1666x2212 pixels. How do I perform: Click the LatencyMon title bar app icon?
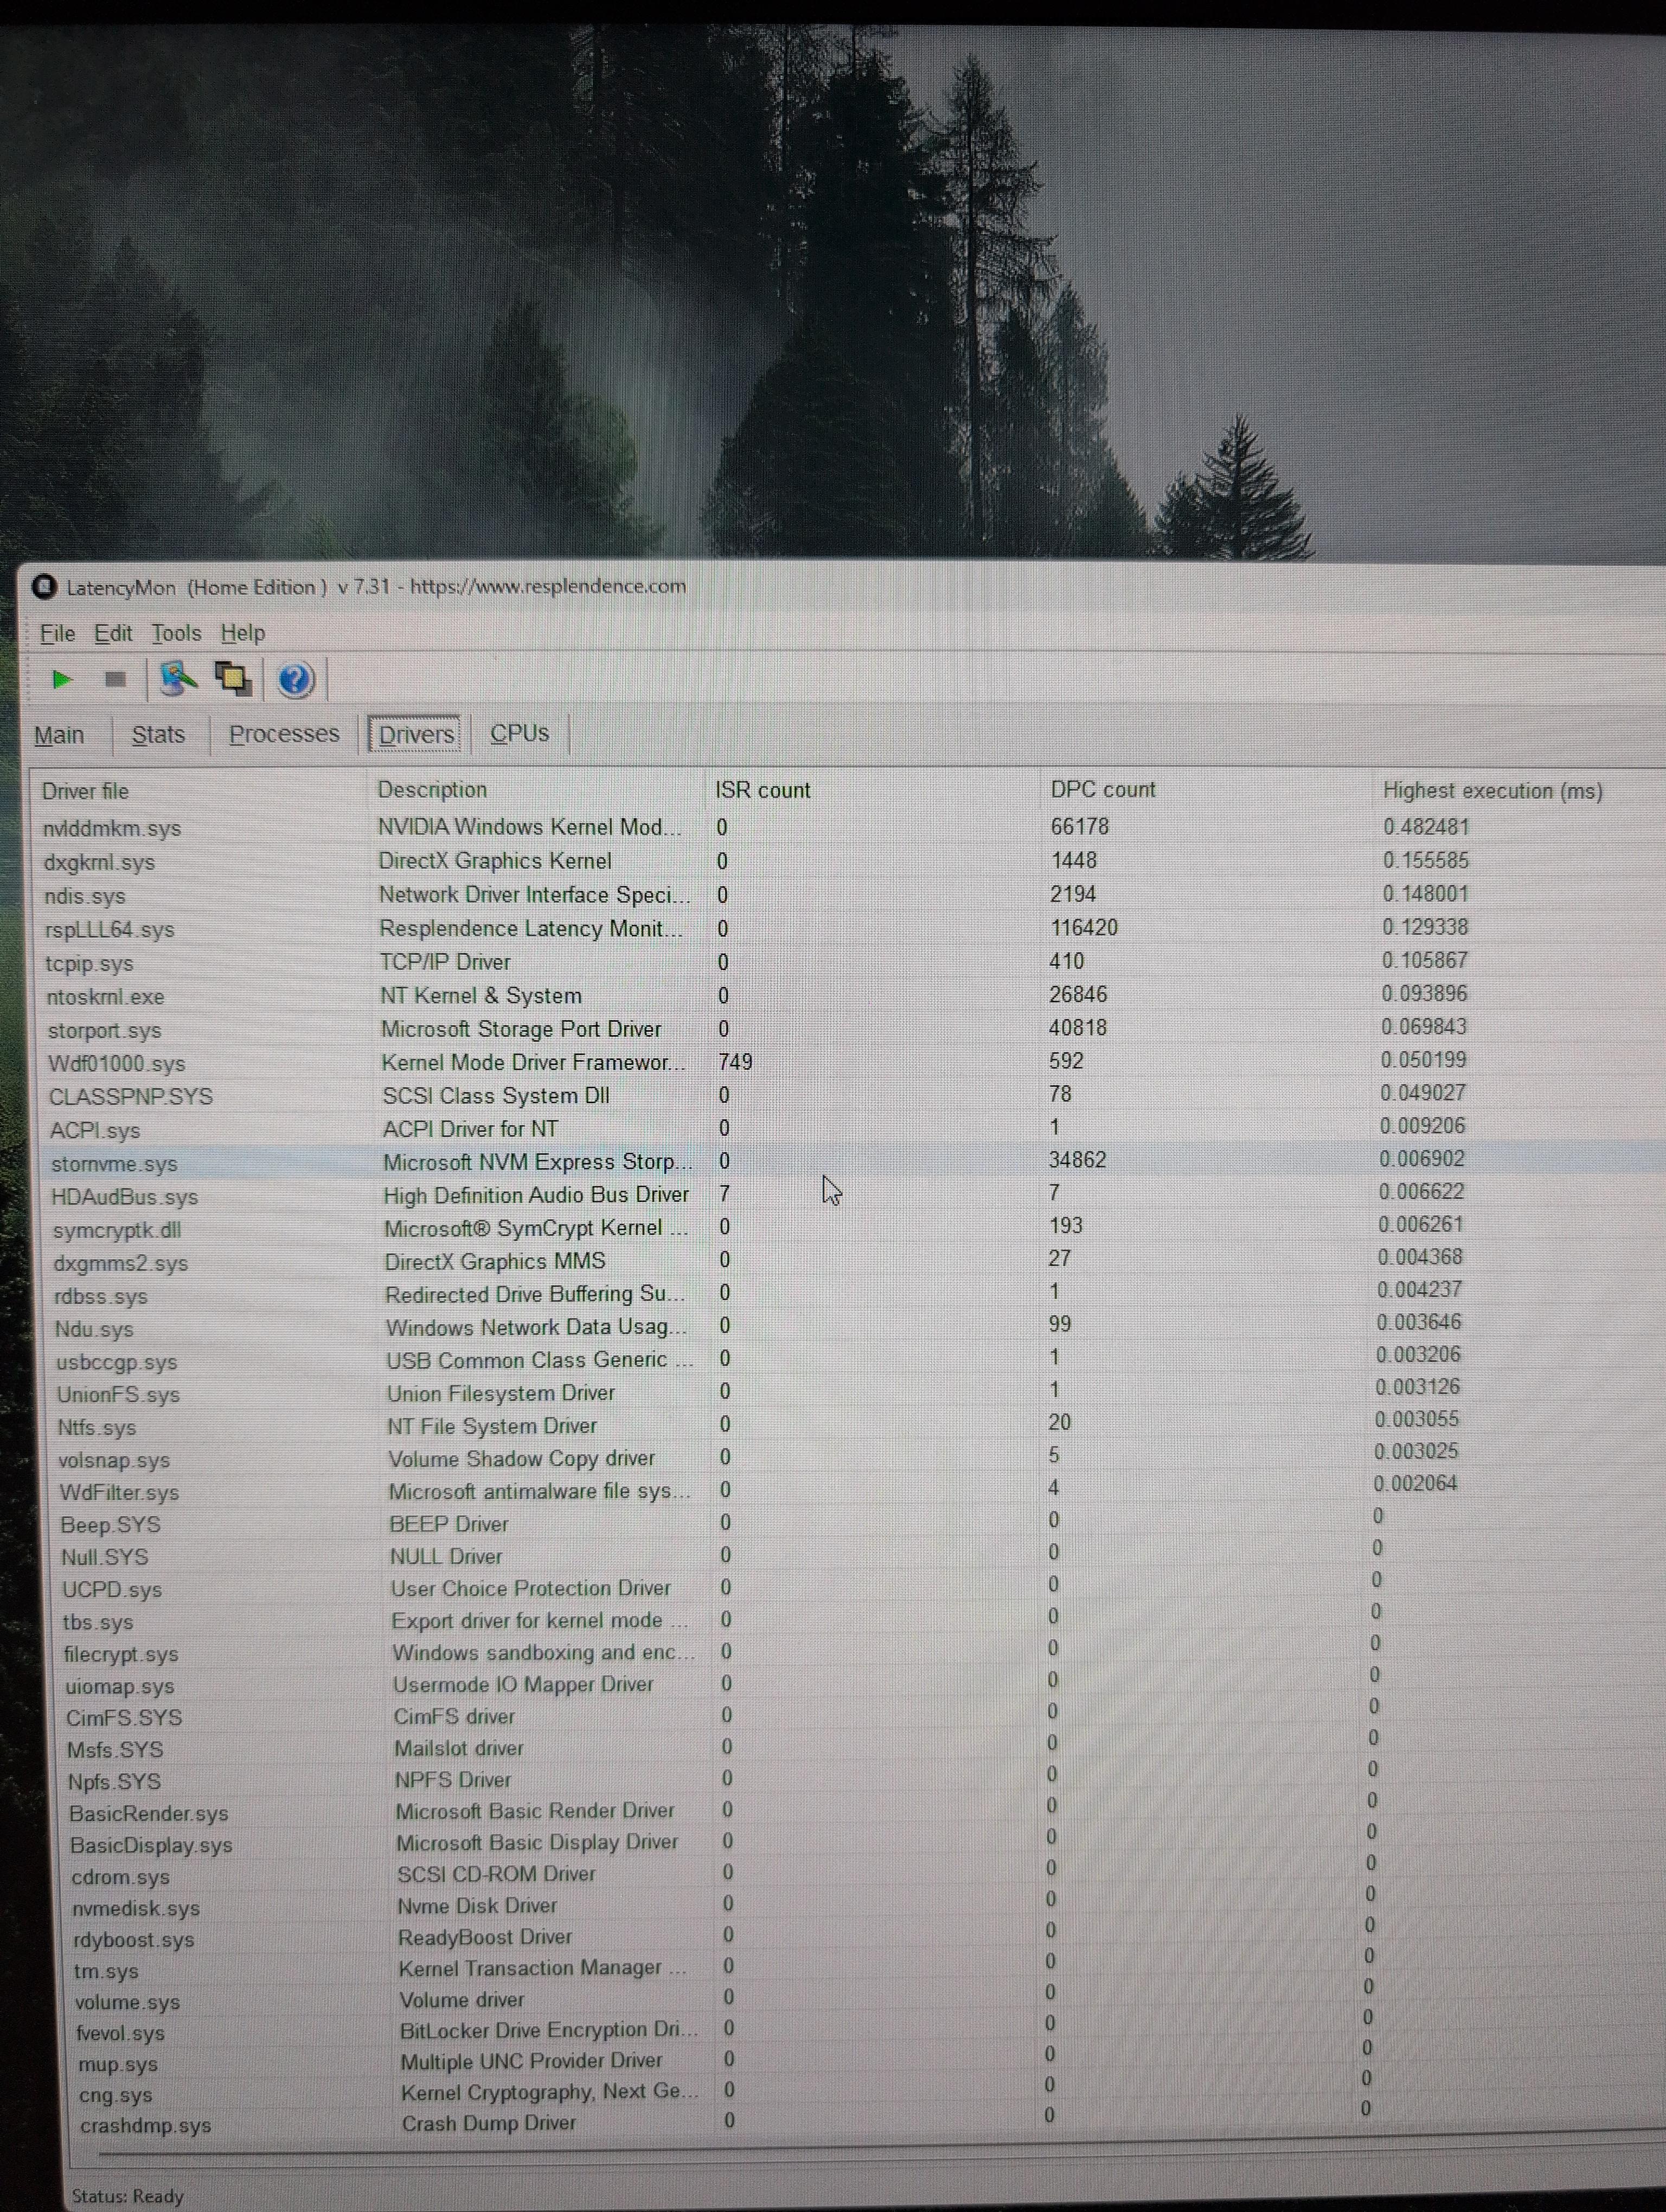[x=44, y=587]
